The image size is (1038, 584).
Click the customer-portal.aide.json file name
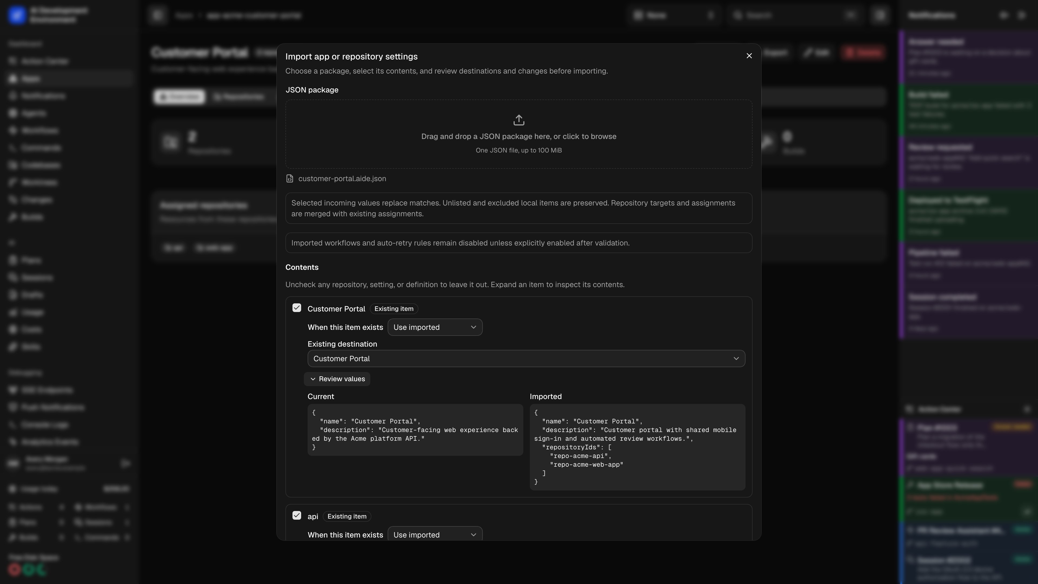tap(342, 178)
